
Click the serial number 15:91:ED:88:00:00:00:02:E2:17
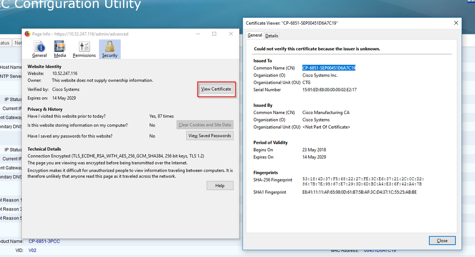(x=329, y=90)
